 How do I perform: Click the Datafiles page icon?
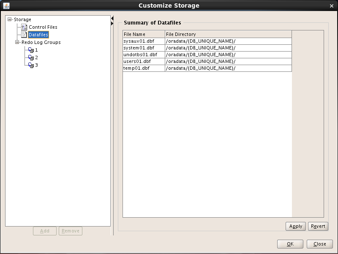pyautogui.click(x=24, y=35)
